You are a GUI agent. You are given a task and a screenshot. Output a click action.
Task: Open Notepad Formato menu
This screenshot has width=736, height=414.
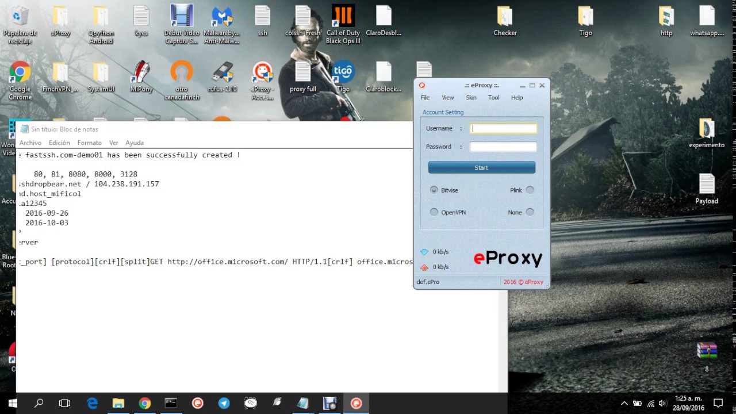(90, 143)
